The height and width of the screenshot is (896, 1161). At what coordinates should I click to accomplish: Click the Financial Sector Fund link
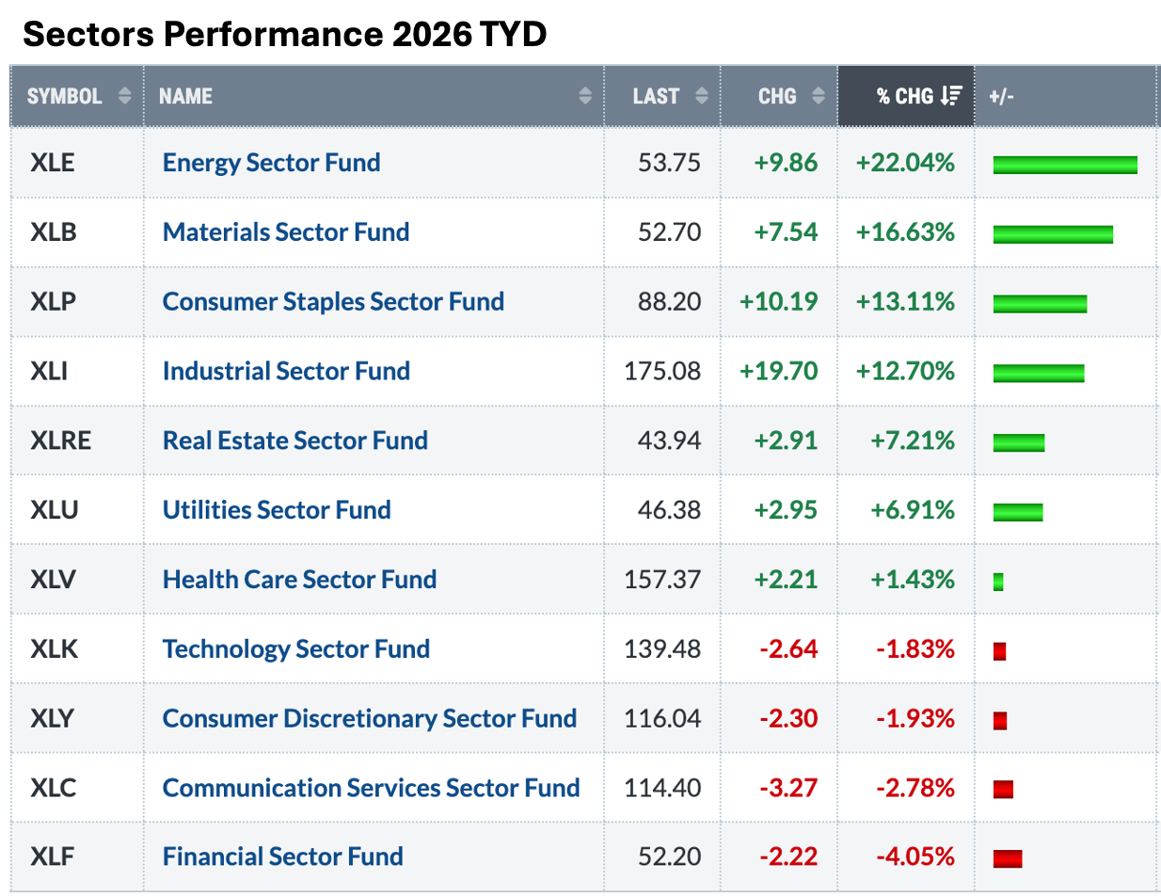pyautogui.click(x=282, y=857)
